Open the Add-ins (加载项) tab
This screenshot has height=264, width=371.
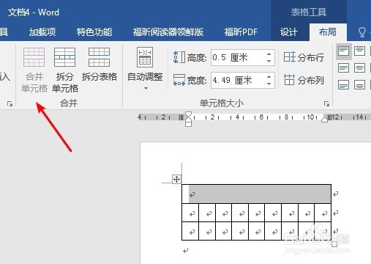pos(42,32)
